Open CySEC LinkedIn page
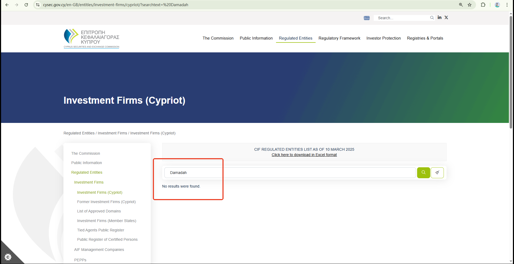 [440, 17]
